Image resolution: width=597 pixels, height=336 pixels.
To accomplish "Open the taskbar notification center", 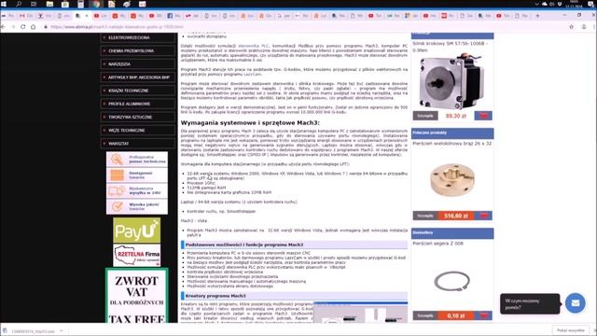I will tap(590, 4).
